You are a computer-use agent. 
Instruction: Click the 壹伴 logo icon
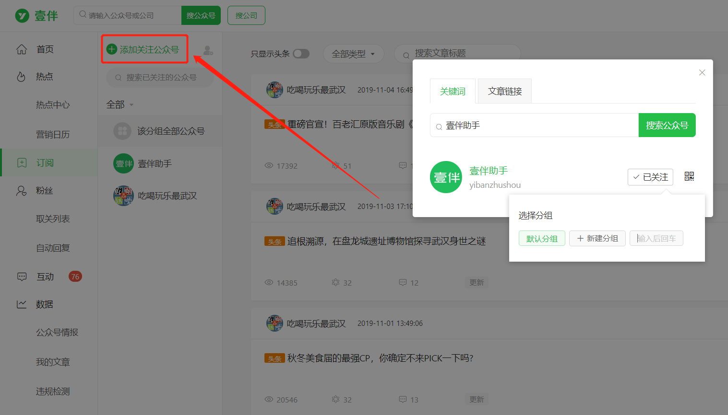22,15
